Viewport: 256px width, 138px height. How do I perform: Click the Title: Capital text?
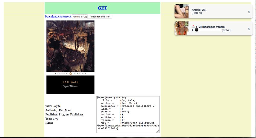tap(54, 106)
